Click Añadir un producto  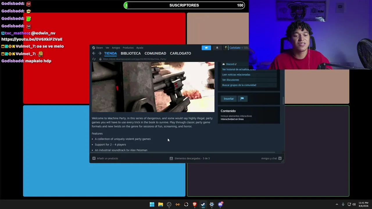pyautogui.click(x=108, y=158)
